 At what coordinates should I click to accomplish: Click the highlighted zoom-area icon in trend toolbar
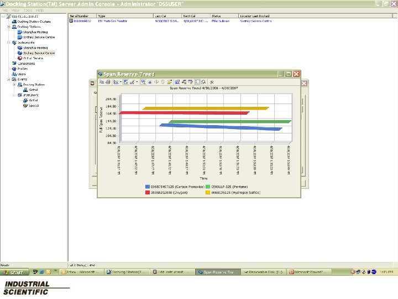[x=143, y=82]
